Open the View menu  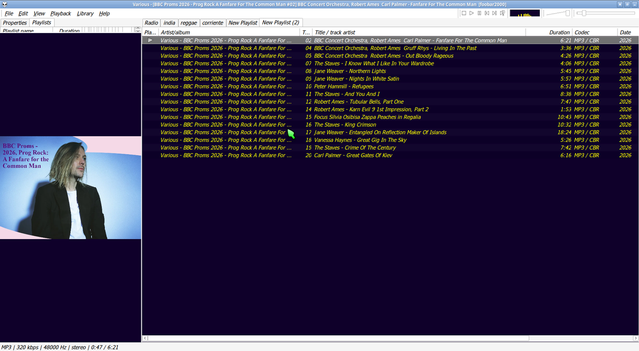[39, 13]
